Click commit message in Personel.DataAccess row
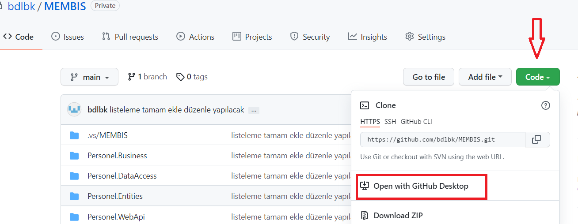 pos(291,176)
